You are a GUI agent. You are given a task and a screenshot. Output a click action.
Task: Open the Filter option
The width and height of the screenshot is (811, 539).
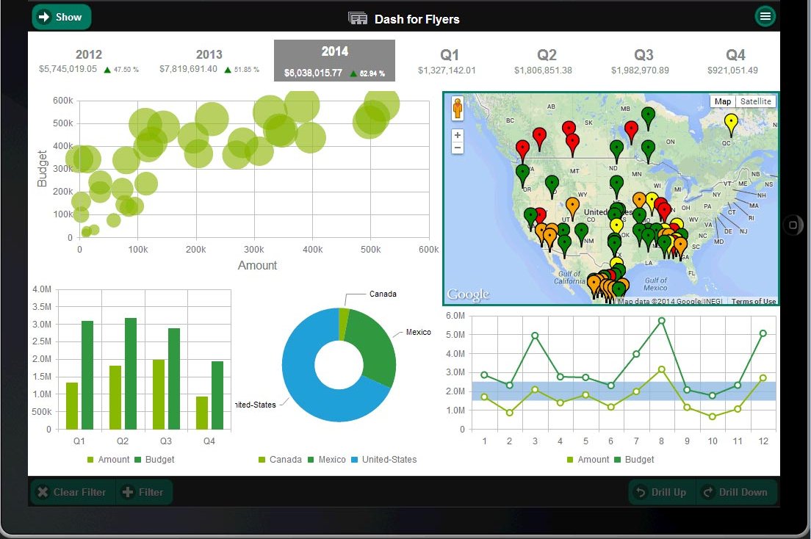pos(143,492)
